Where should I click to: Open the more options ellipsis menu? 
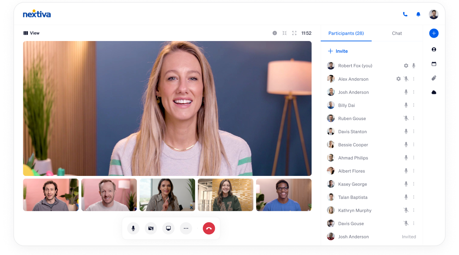point(186,228)
